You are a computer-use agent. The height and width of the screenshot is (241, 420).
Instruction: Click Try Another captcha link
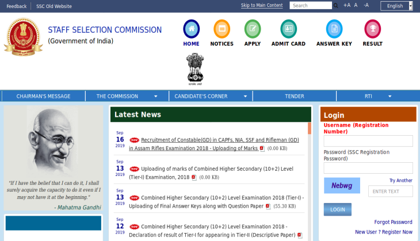pyautogui.click(x=400, y=181)
